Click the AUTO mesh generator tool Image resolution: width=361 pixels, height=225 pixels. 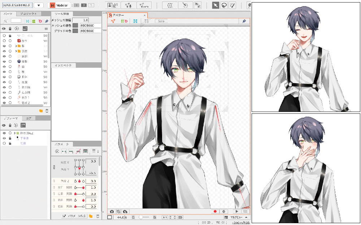point(144,5)
